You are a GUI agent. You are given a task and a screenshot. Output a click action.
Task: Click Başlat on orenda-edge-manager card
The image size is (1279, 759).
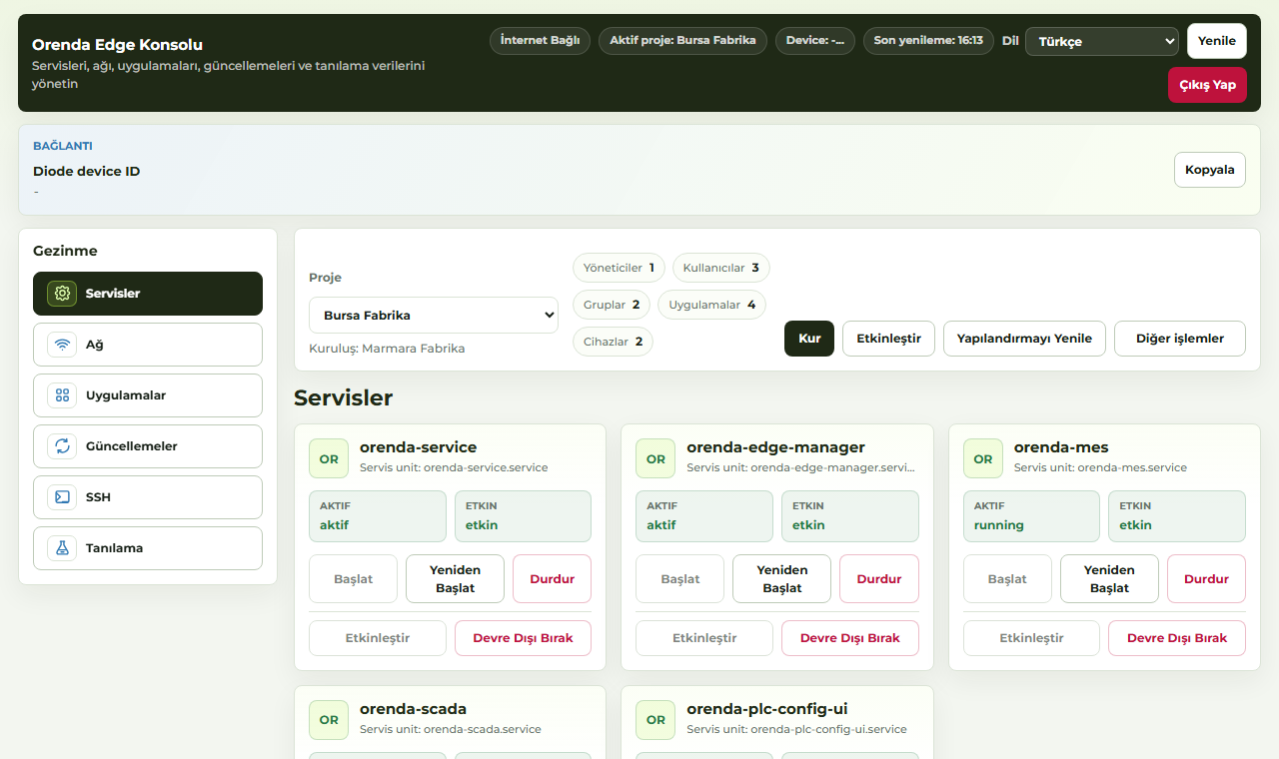(680, 579)
